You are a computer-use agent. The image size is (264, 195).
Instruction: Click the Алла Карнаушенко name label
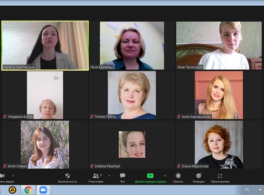pos(196,116)
